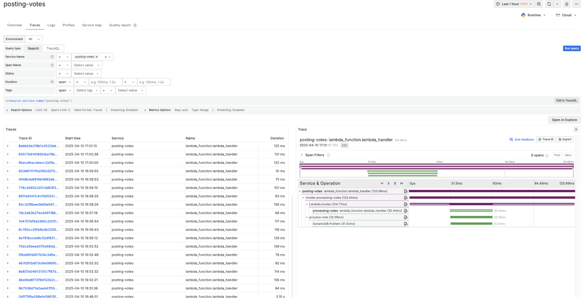
Task: Switch query type to TraceQL
Action: point(53,48)
